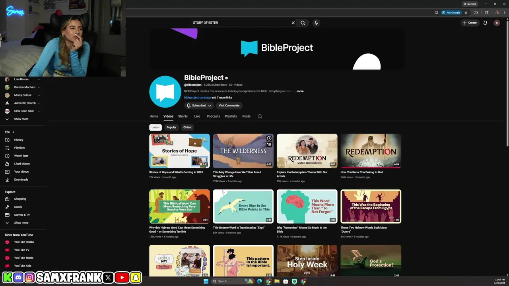This screenshot has height=286, width=509.
Task: Open the Chrome extensions puzzle icon
Action: coord(476,12)
